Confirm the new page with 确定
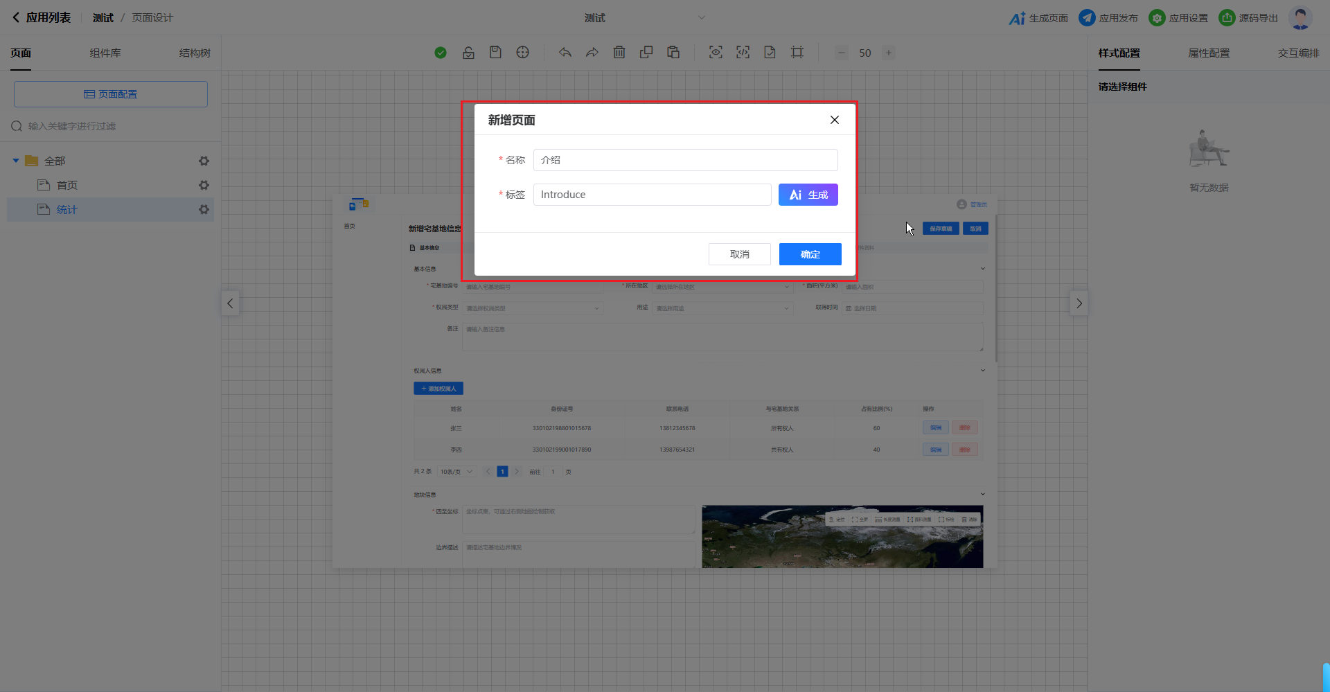 coord(810,254)
